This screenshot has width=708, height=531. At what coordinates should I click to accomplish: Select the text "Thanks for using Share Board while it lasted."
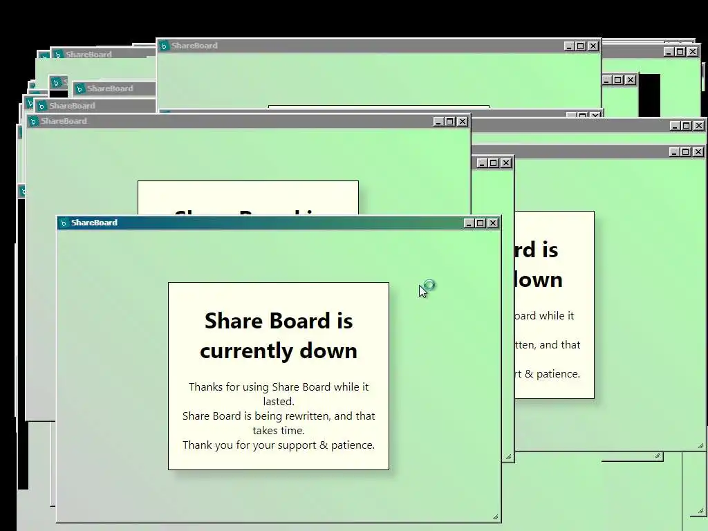(x=279, y=394)
